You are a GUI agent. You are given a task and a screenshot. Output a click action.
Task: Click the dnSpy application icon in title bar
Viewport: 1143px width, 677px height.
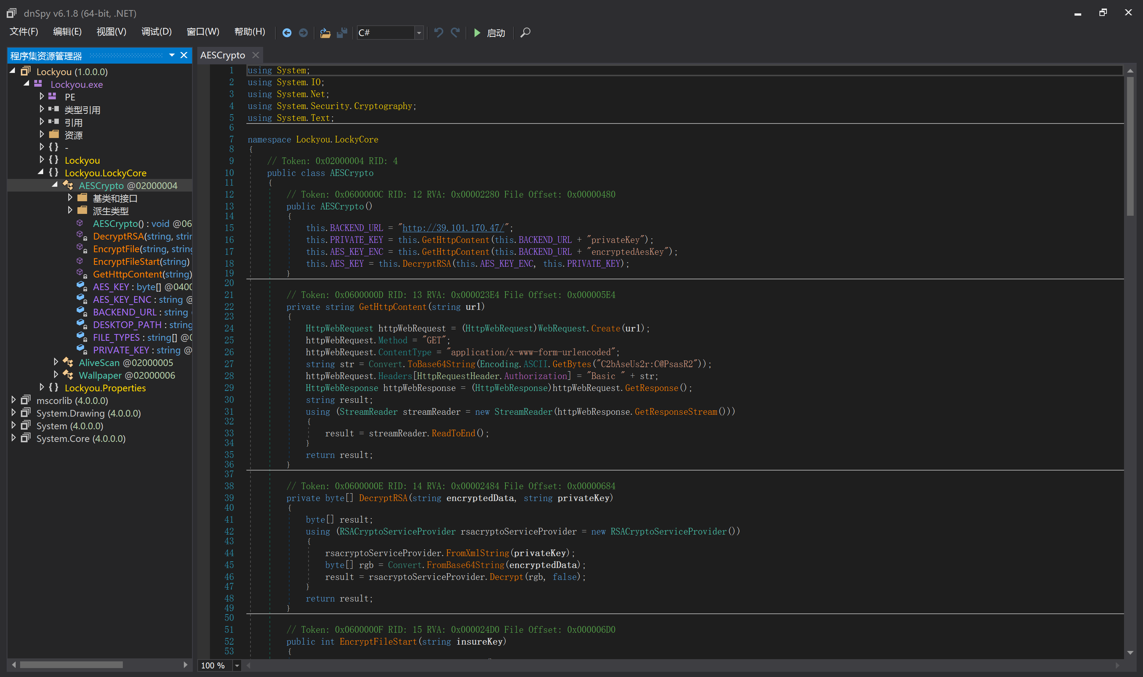pyautogui.click(x=12, y=13)
